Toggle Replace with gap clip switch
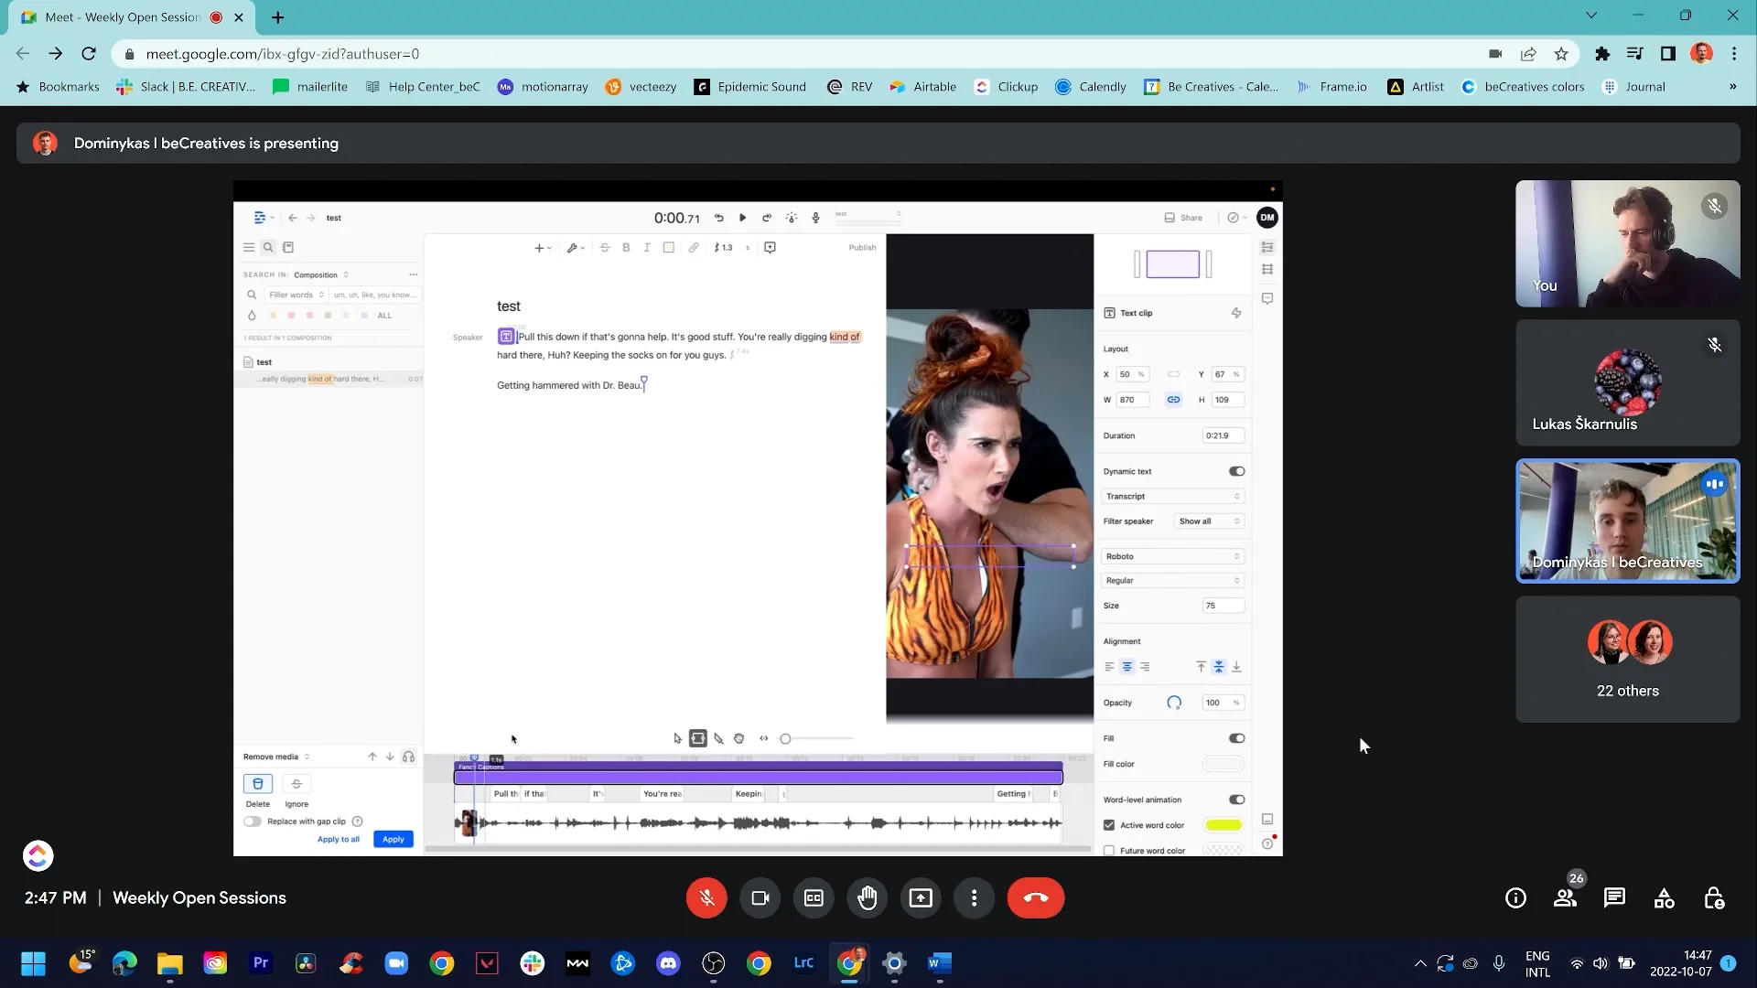This screenshot has width=1757, height=988. pos(253,822)
